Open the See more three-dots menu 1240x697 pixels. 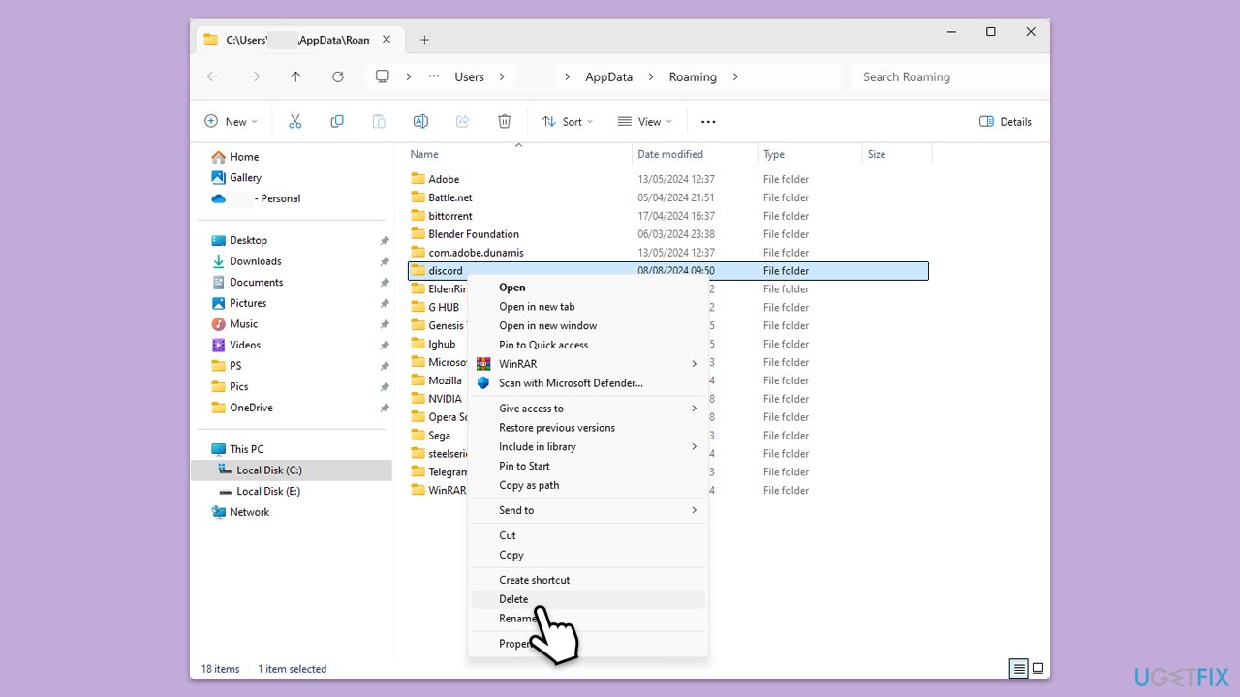tap(708, 121)
